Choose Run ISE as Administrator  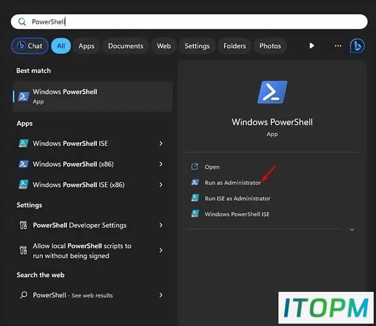(x=237, y=198)
